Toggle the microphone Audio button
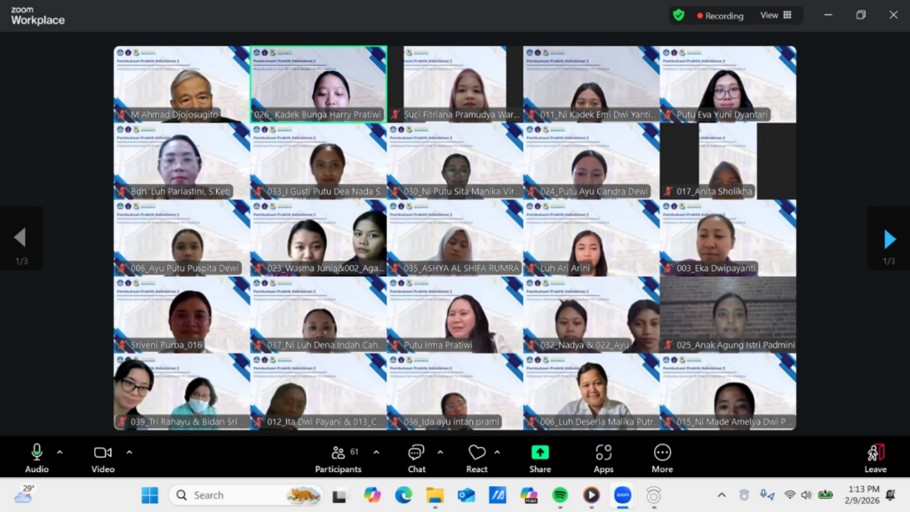This screenshot has height=512, width=910. click(36, 457)
